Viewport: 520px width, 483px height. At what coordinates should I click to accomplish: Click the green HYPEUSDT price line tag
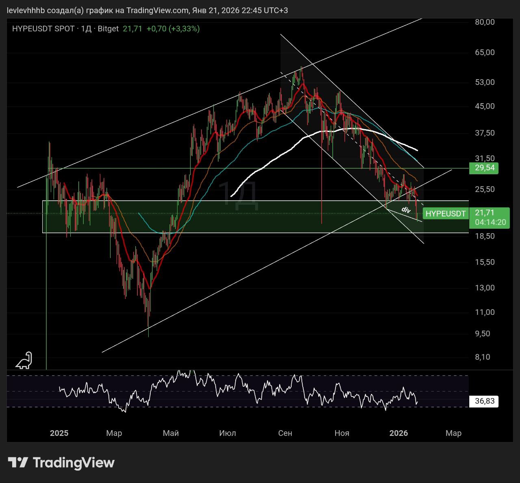pos(445,214)
